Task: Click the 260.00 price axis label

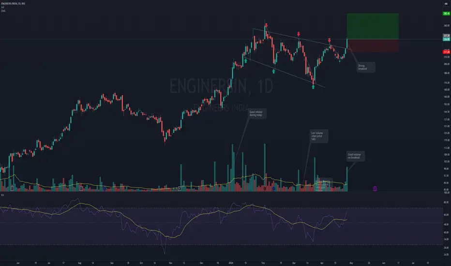Action: point(446,25)
